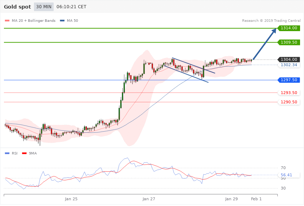Click the Gold spot title
Viewport: 304px width, 206px height.
click(x=18, y=7)
